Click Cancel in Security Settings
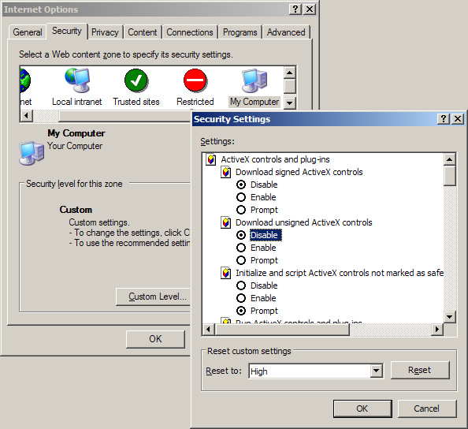The image size is (468, 429). click(x=427, y=408)
